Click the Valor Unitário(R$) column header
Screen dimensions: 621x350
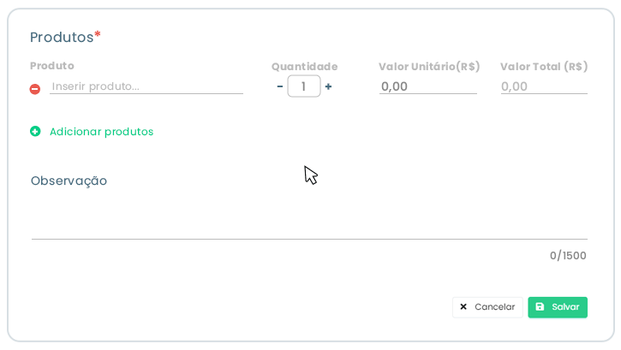(x=428, y=66)
